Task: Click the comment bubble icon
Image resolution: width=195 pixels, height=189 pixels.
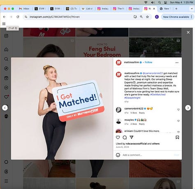Action: pyautogui.click(x=125, y=138)
